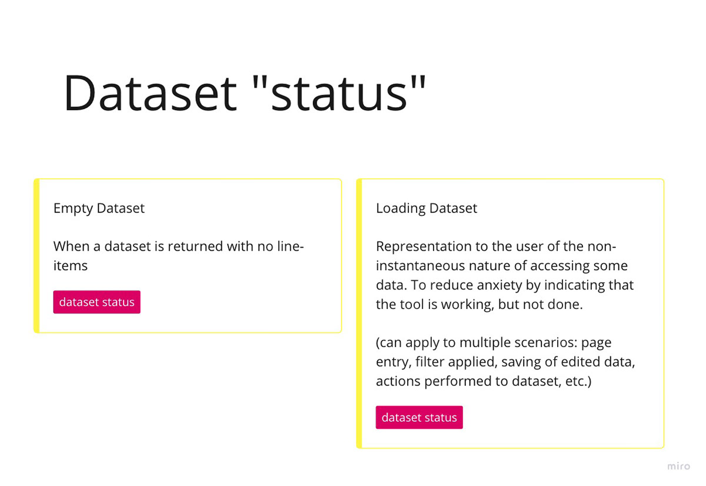Click the line "instantaneous nature of accessing some"
Viewport: 706px width, 486px height.
point(502,265)
